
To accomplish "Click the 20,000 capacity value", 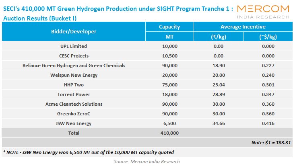I will tap(170, 75).
